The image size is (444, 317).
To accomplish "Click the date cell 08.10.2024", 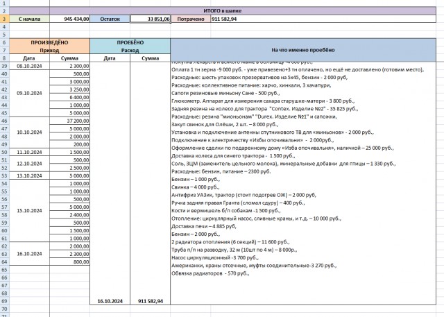I will (29, 66).
